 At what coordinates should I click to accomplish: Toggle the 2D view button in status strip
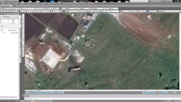coord(27,93)
